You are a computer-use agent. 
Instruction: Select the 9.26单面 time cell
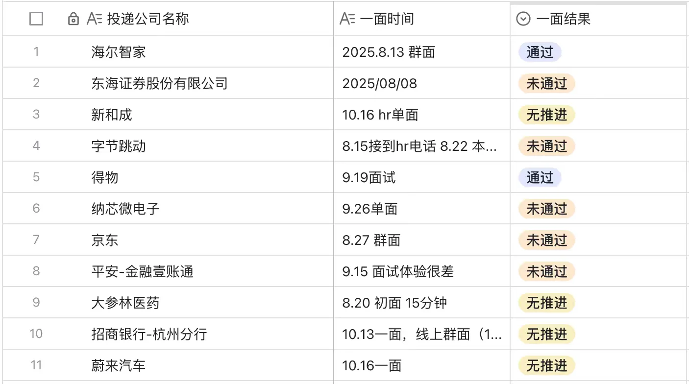[370, 209]
